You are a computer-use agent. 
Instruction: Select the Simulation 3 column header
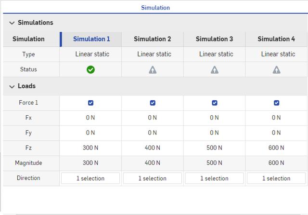click(x=215, y=39)
